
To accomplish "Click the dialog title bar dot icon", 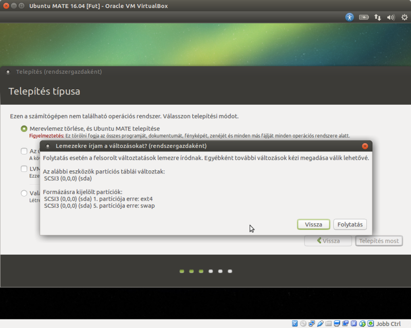I will click(48, 146).
